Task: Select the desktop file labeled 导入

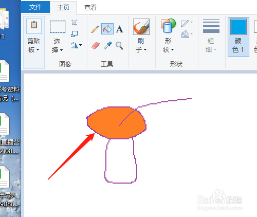Action: tap(9, 187)
